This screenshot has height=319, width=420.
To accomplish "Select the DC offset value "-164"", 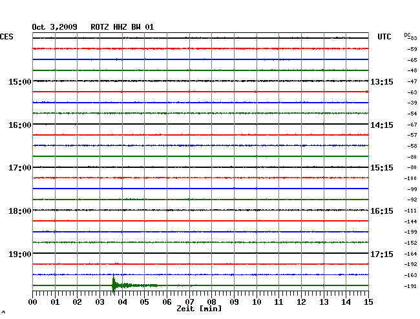I will [410, 254].
